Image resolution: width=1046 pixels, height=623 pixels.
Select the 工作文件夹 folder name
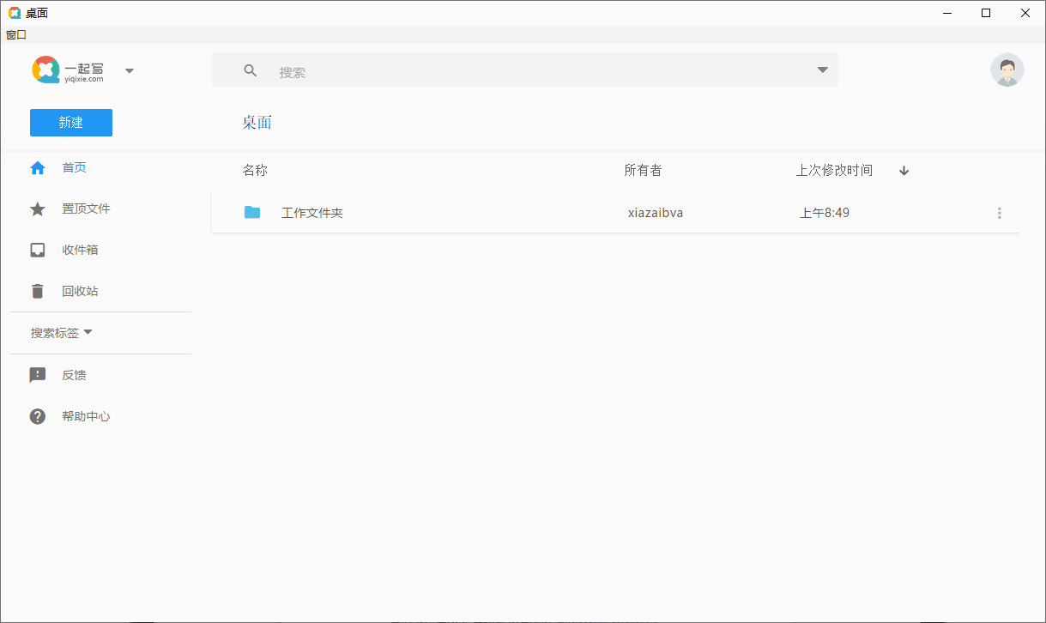click(x=312, y=213)
